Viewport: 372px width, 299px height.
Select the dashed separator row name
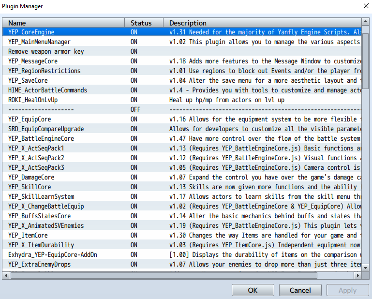point(41,109)
